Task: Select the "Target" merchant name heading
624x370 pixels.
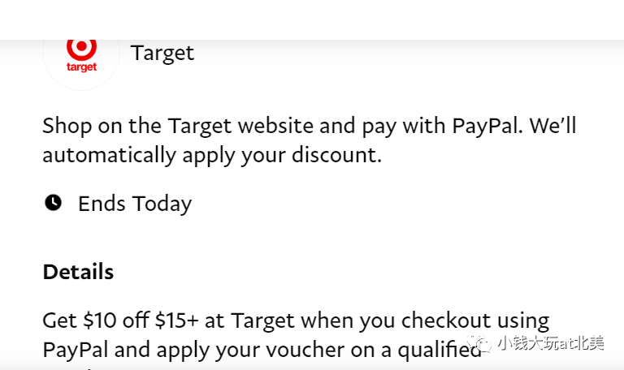Action: (162, 54)
